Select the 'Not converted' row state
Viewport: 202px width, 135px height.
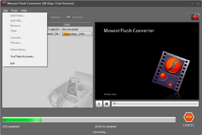coord(70,29)
